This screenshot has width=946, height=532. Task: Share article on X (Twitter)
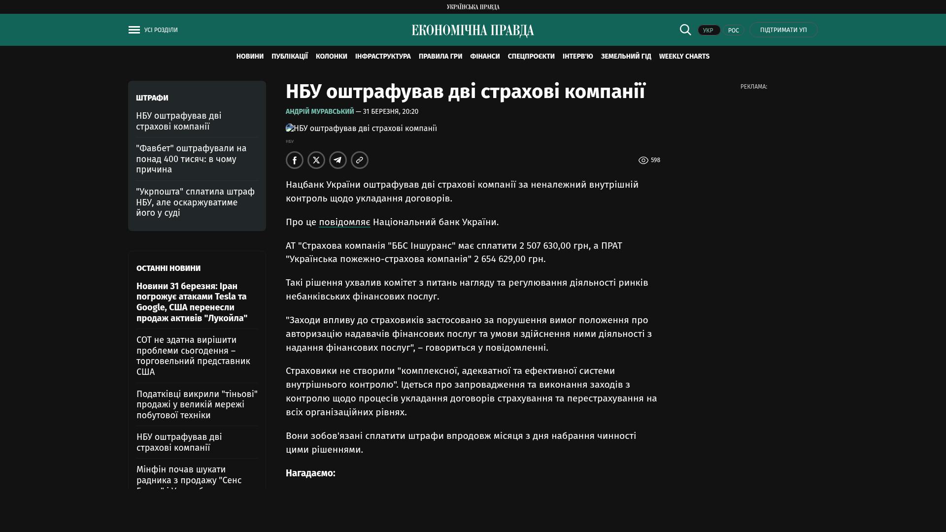(316, 160)
